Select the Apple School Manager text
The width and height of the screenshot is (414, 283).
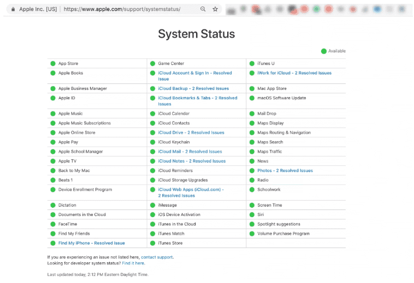pos(80,152)
